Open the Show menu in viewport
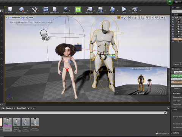Image resolution: width=182 pixels, height=137 pixels. 31,18
